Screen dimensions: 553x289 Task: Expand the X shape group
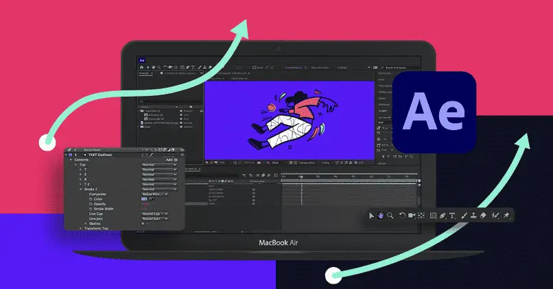click(x=80, y=179)
